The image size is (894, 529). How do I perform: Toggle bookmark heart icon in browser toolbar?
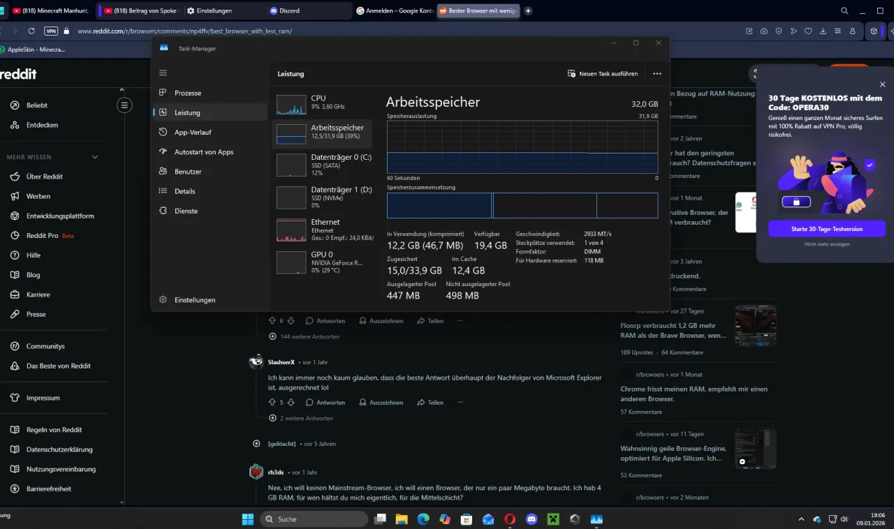[x=809, y=31]
